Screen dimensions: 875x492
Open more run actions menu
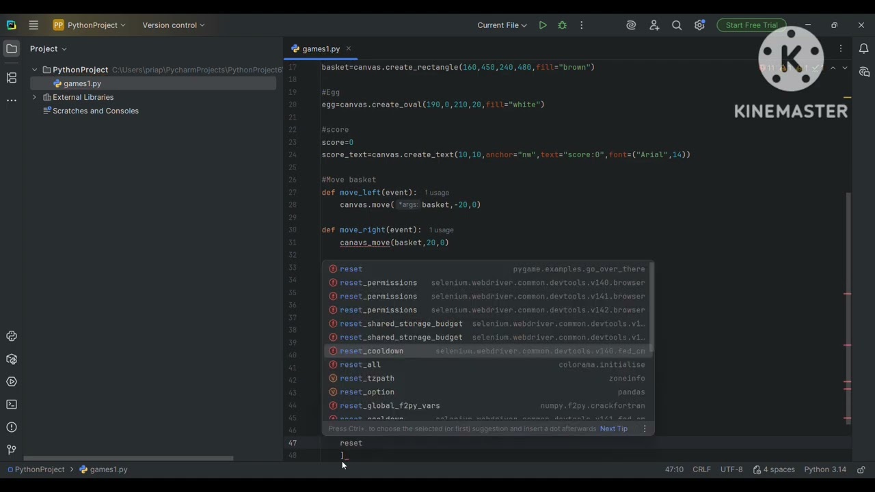[582, 25]
